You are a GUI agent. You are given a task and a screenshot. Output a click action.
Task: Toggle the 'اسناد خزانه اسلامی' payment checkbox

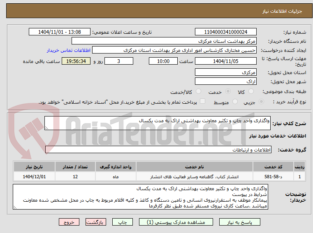[202, 101]
